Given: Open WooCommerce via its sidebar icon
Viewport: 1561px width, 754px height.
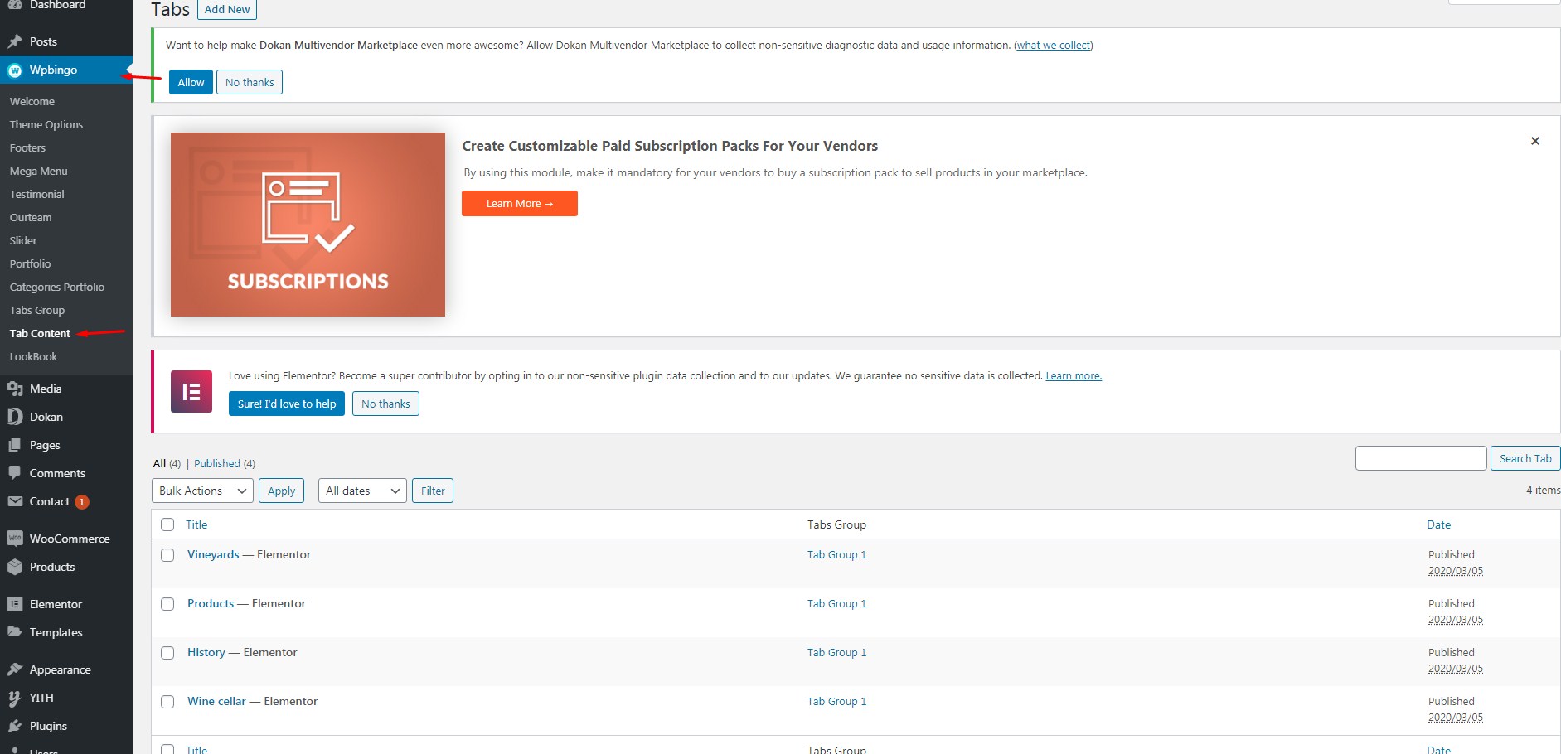Looking at the screenshot, I should [15, 539].
